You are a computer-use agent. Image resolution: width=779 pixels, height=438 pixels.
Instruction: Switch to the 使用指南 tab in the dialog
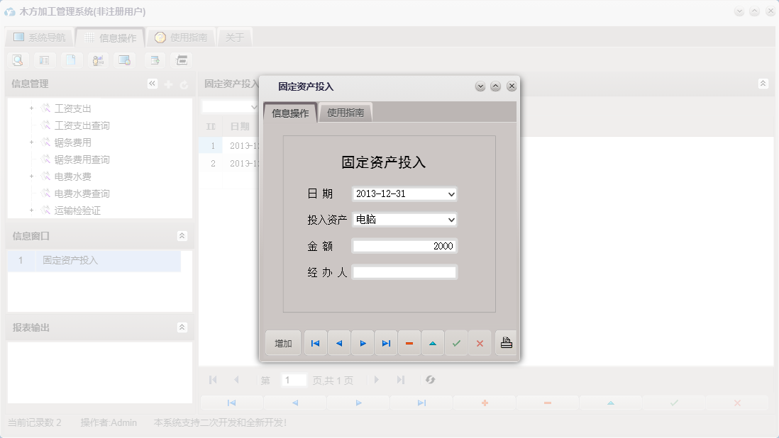click(346, 112)
